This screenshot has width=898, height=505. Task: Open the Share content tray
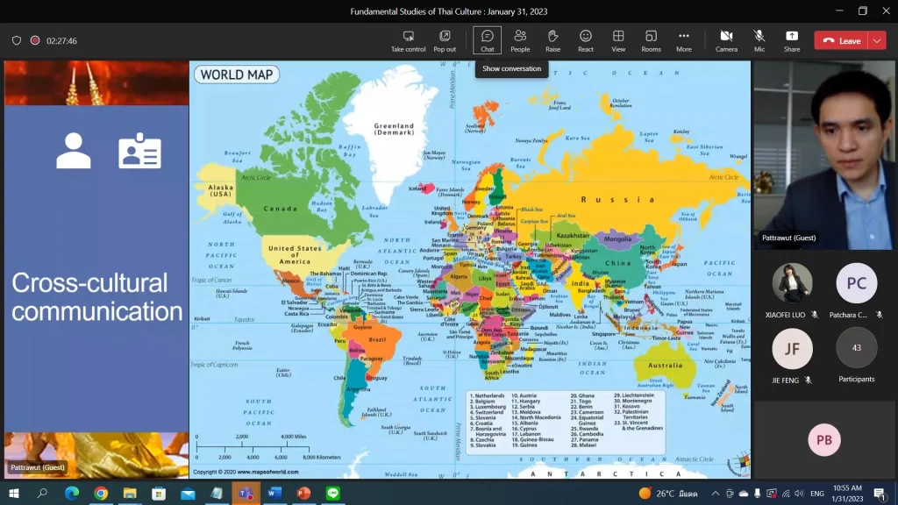(792, 39)
